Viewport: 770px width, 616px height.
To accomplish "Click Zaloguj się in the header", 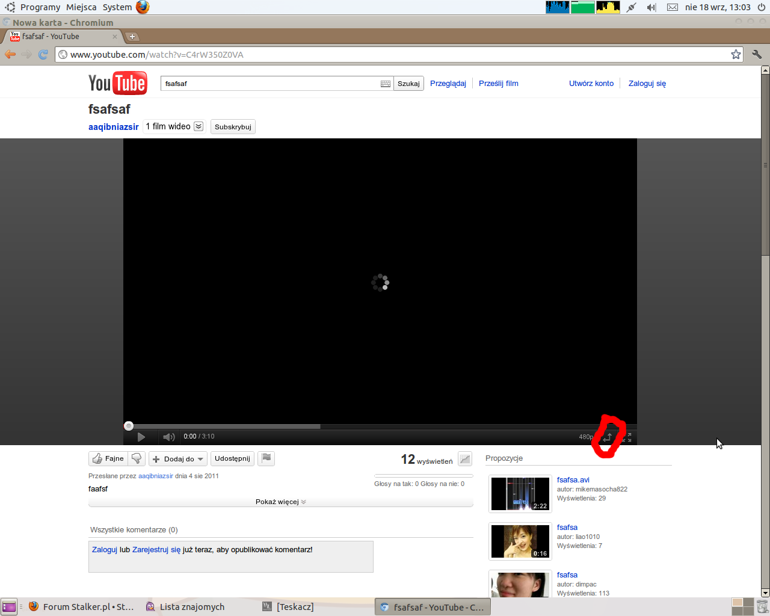I will click(647, 84).
